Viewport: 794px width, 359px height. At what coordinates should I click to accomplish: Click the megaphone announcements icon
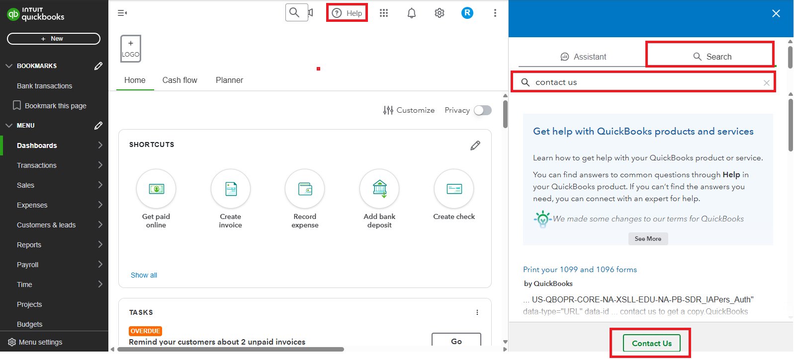pos(311,12)
